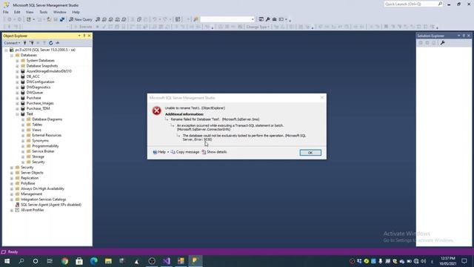Screen dimensions: 474x267
Task: Pin or auto-hide the Object Explorer panel
Action: 84,36
